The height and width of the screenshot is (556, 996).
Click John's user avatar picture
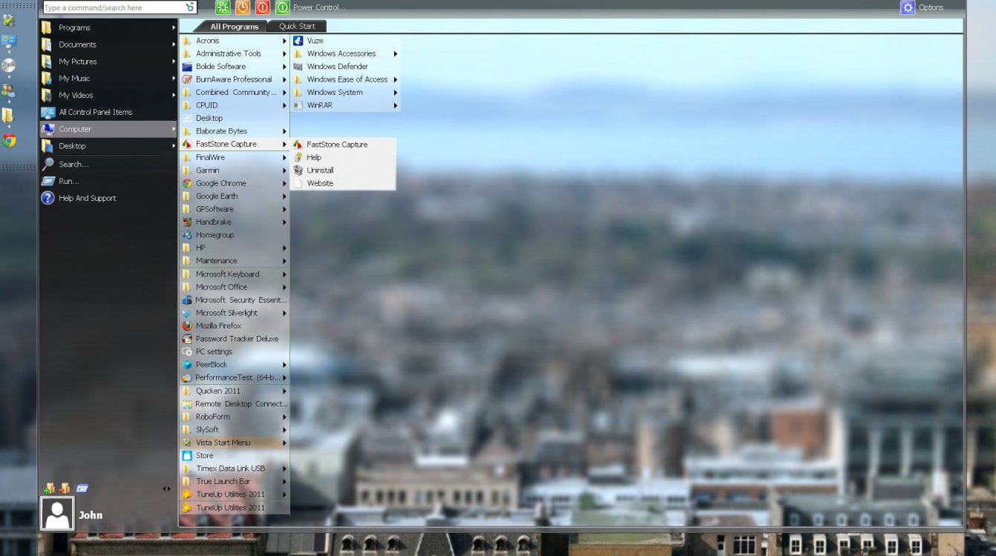click(57, 514)
